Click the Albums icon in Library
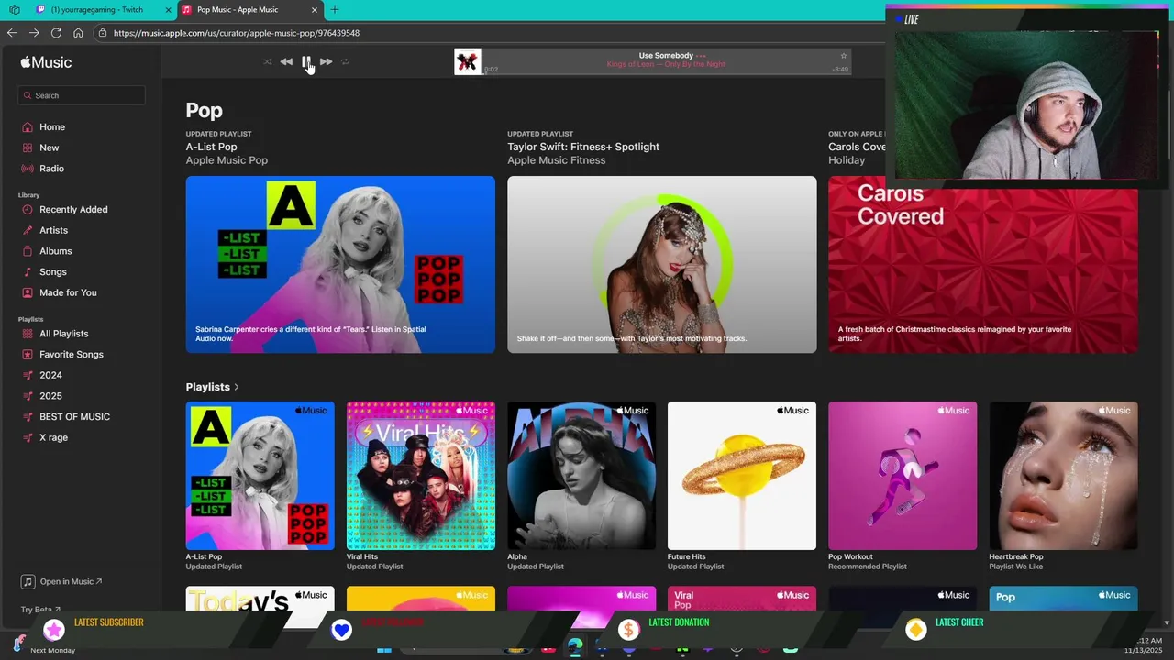The height and width of the screenshot is (660, 1174). pyautogui.click(x=28, y=251)
